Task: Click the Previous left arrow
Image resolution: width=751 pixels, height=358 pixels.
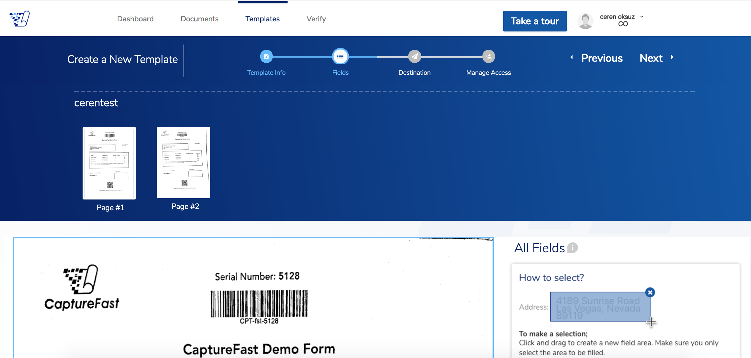Action: pyautogui.click(x=572, y=58)
